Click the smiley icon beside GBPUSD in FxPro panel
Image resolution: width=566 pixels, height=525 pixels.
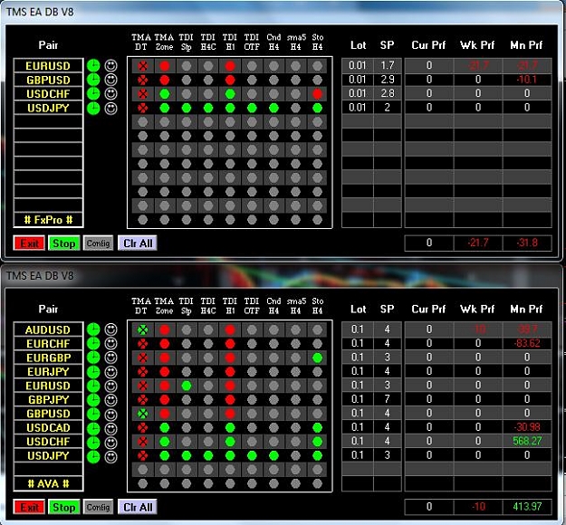[x=110, y=80]
